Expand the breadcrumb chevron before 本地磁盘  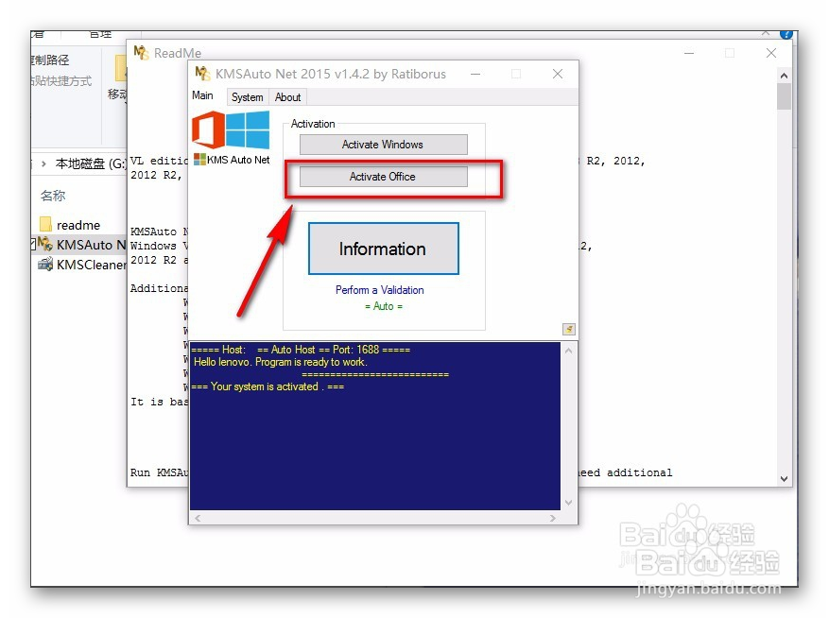43,163
